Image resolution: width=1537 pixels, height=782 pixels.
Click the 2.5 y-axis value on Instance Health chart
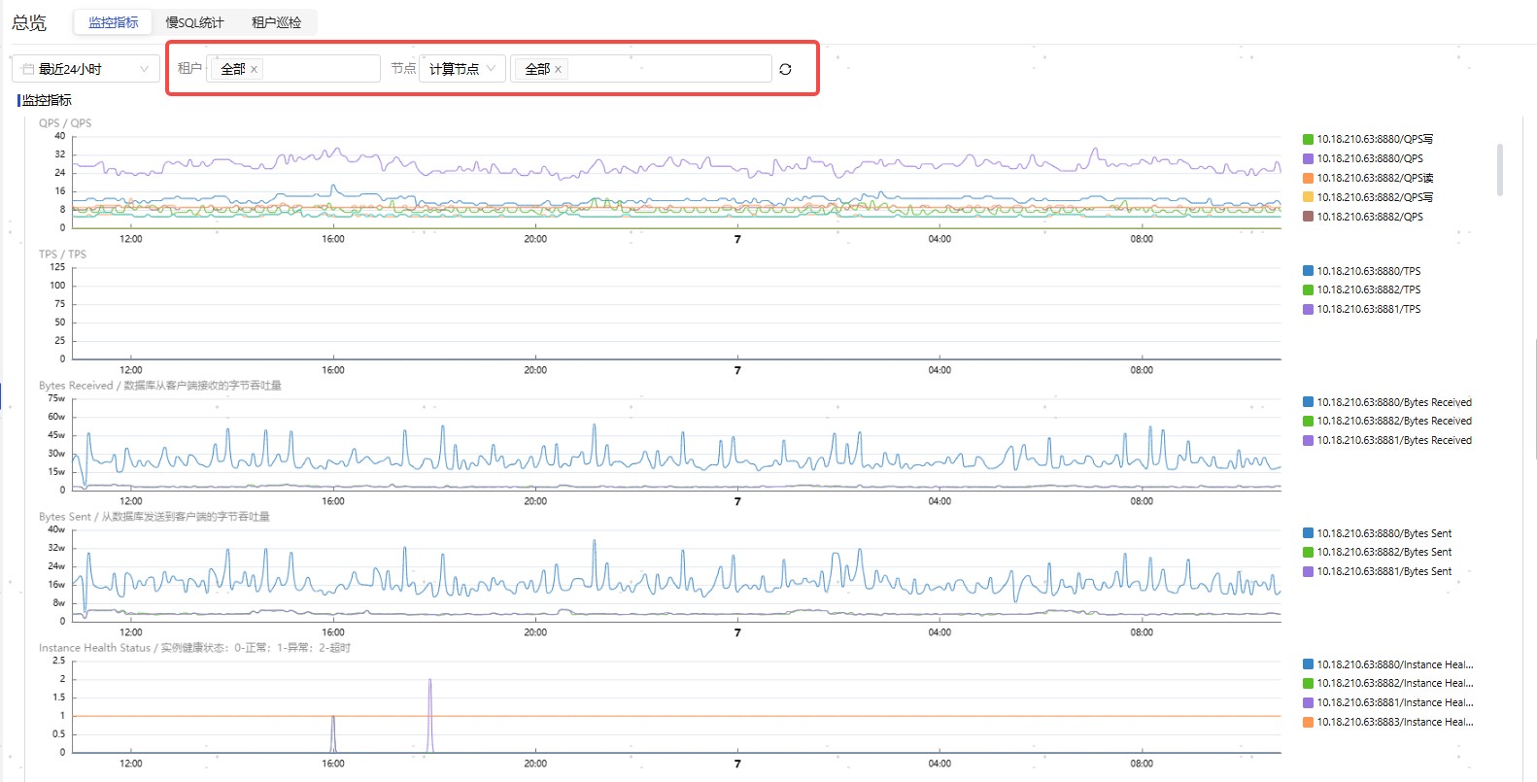pyautogui.click(x=59, y=661)
